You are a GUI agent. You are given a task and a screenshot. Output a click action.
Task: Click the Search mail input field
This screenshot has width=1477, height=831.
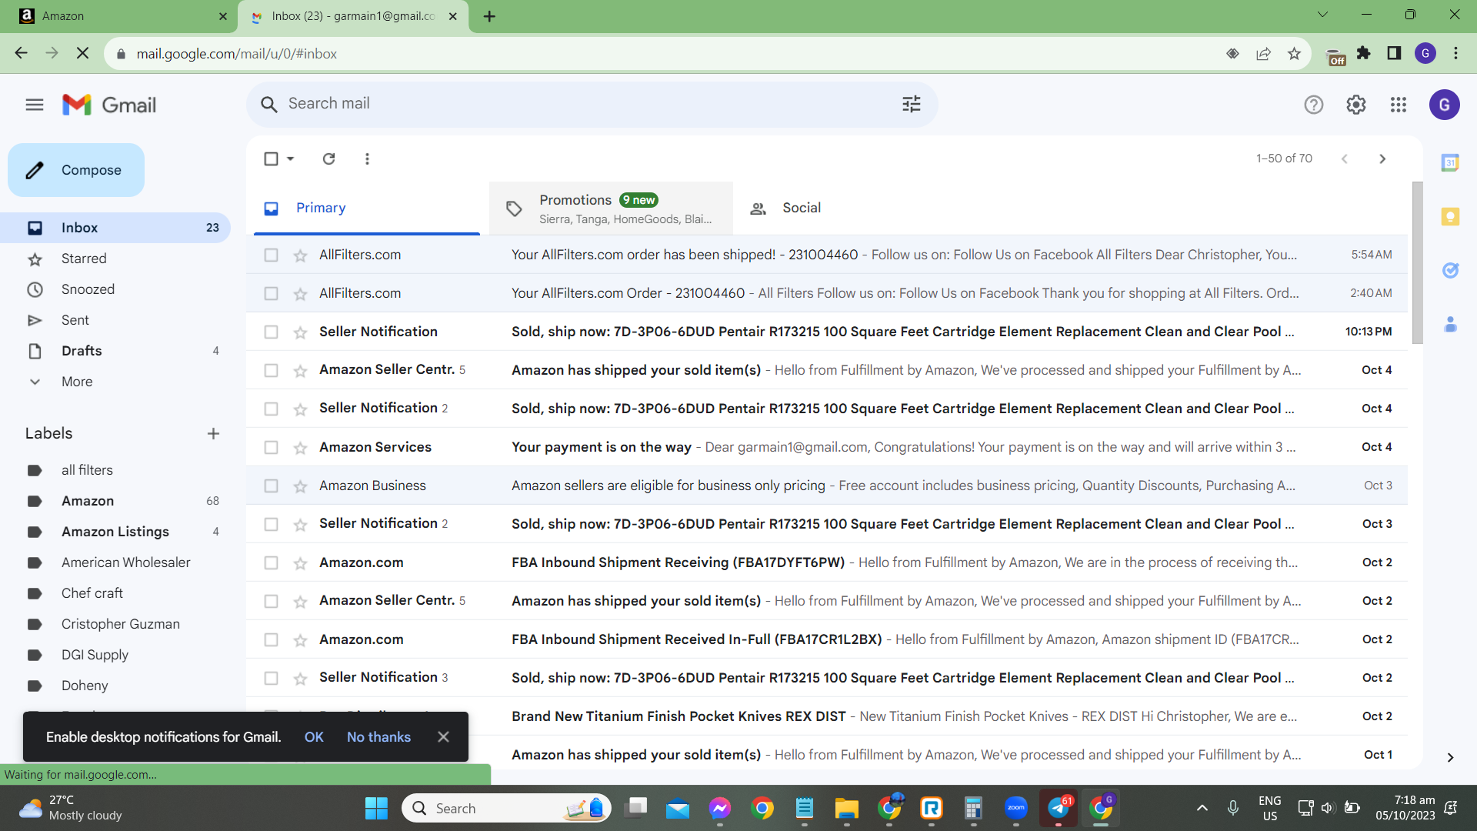(592, 104)
